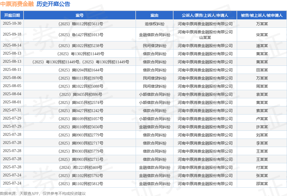Click the 数据来源 天眼查APP footer note
This screenshot has height=196, width=287.
43,193
